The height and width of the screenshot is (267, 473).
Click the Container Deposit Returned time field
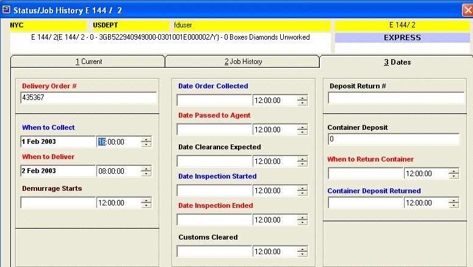427,202
